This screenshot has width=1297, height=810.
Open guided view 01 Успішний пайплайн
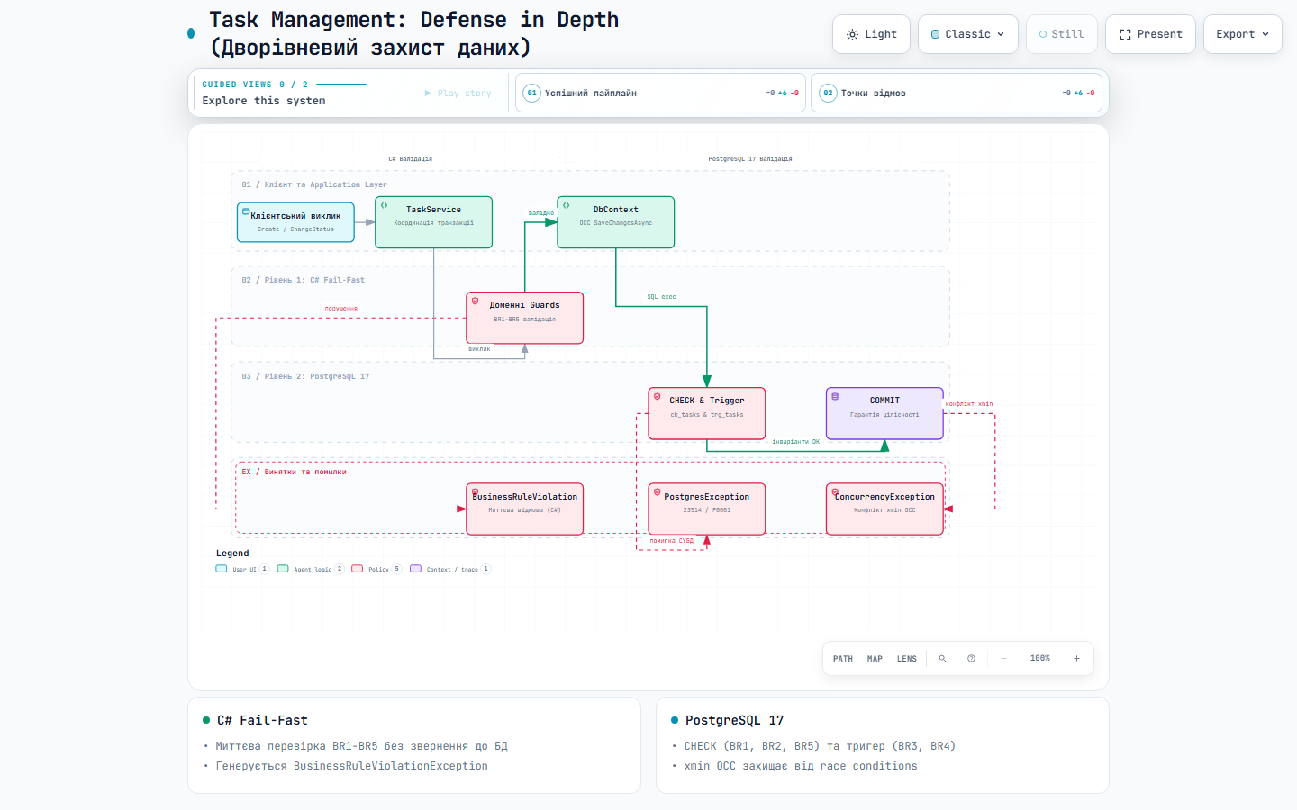click(659, 93)
